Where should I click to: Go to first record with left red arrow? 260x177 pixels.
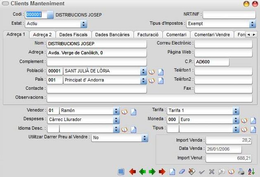tap(132, 172)
